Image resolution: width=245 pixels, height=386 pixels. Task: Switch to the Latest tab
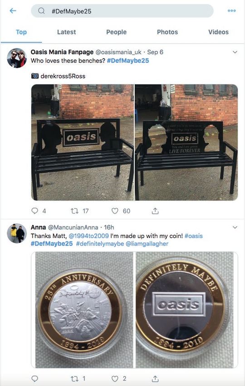[x=66, y=32]
